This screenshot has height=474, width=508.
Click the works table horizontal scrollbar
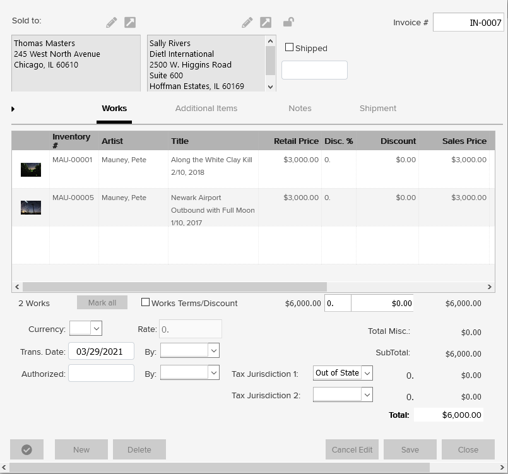175,287
